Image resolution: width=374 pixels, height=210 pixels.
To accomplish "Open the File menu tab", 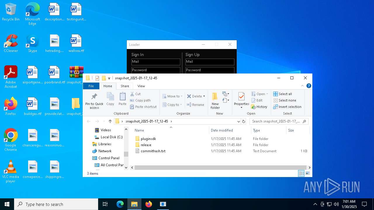I will pyautogui.click(x=91, y=86).
